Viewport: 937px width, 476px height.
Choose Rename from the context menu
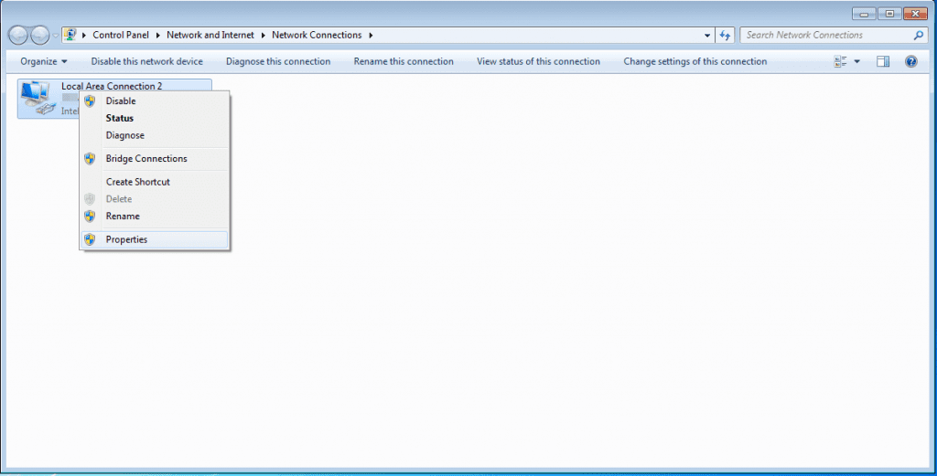point(155,216)
